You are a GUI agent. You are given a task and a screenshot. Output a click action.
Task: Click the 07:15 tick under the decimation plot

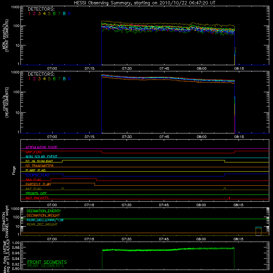coord(89,239)
